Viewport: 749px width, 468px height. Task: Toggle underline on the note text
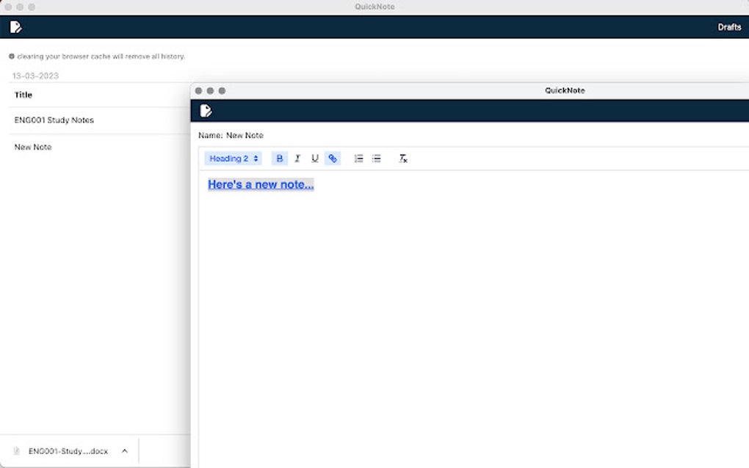tap(315, 158)
